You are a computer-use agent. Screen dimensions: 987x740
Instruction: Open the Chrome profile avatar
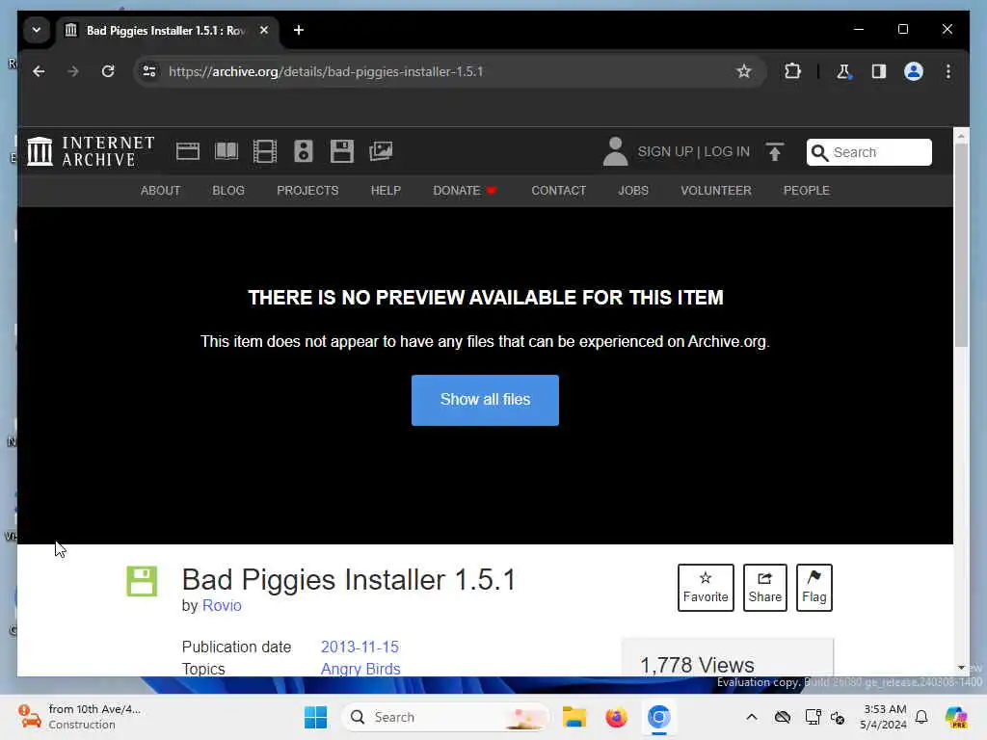914,71
